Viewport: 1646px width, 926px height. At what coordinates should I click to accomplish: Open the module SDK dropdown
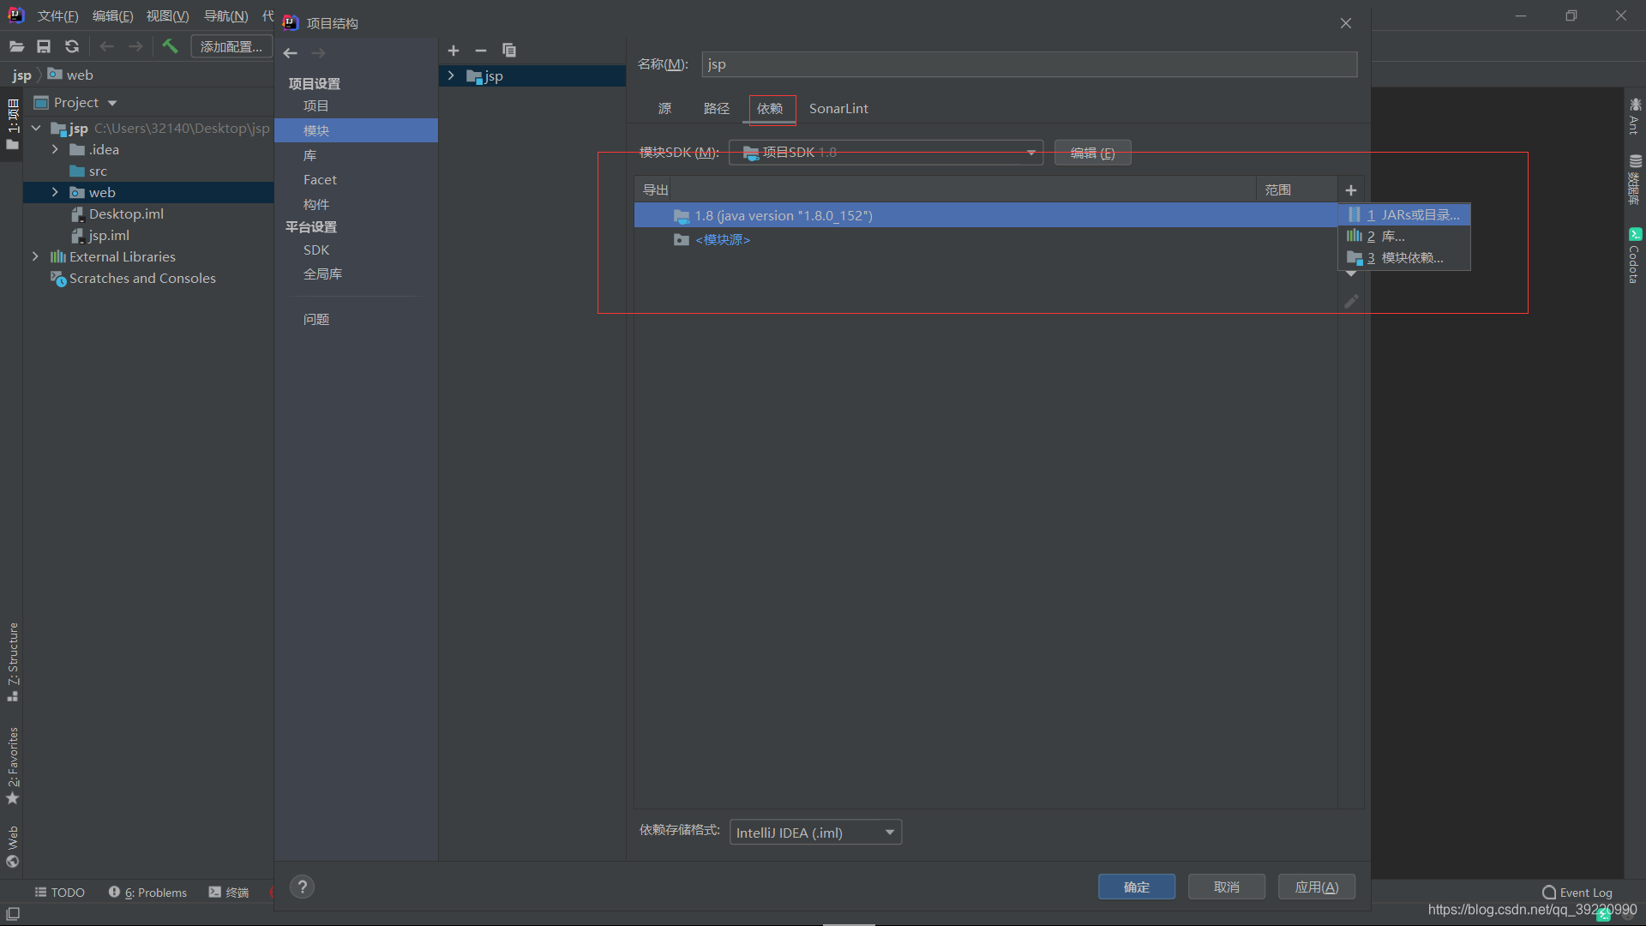[x=886, y=153]
